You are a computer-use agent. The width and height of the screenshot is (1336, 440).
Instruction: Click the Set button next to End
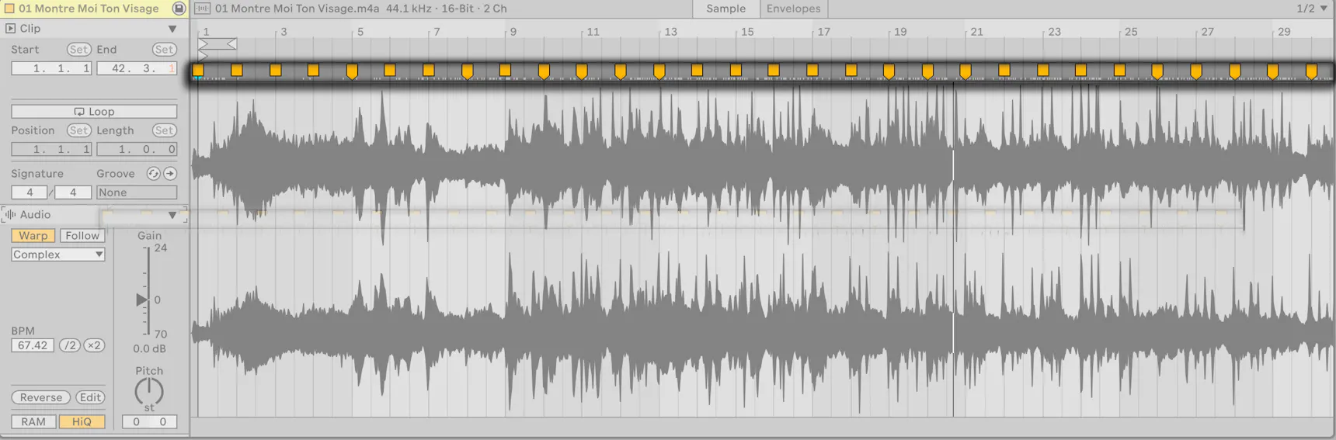pyautogui.click(x=164, y=49)
